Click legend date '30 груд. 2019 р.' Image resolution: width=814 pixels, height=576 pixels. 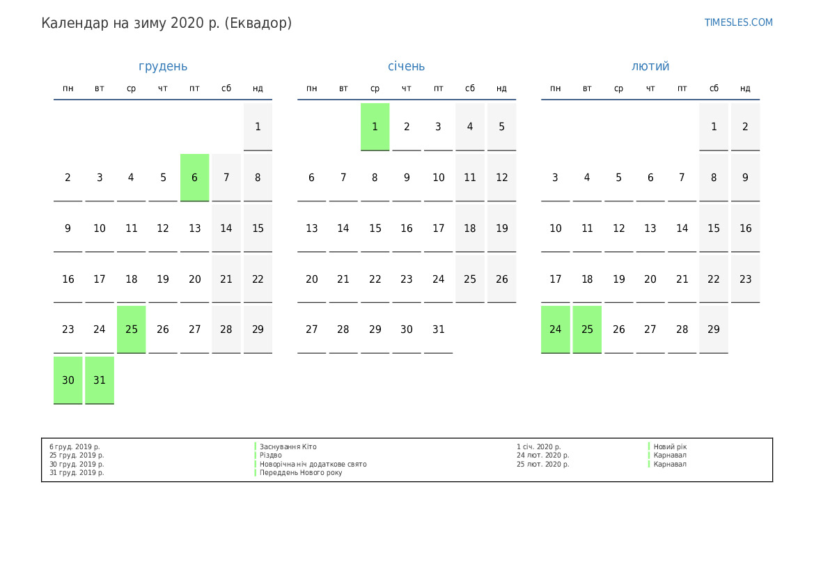tap(77, 464)
